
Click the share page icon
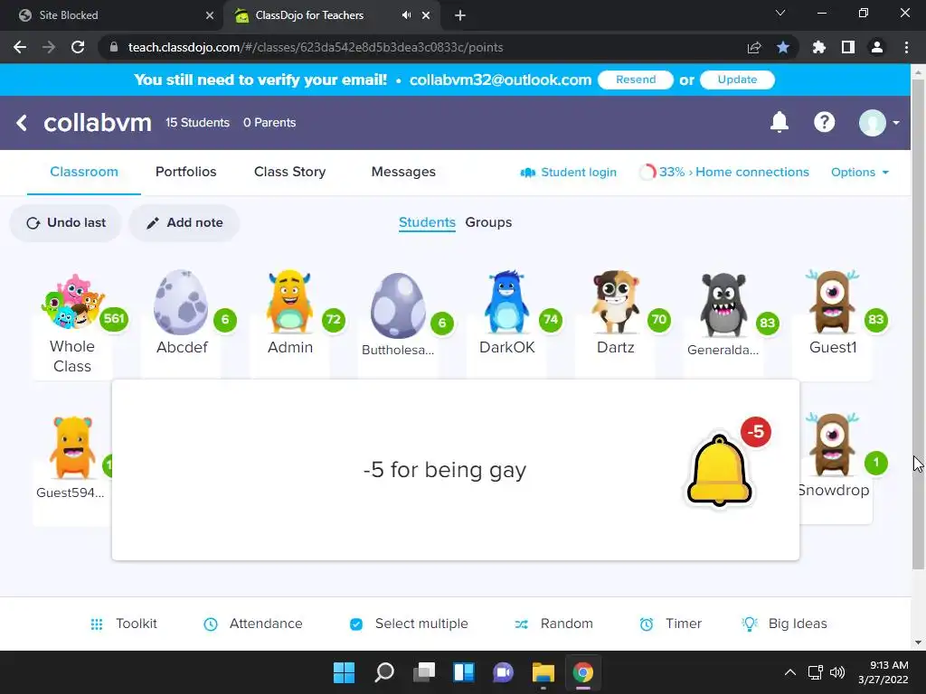click(754, 47)
